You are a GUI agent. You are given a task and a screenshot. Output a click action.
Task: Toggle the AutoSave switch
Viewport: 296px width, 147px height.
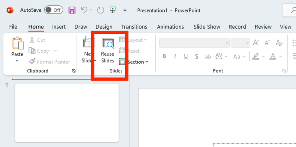(54, 10)
